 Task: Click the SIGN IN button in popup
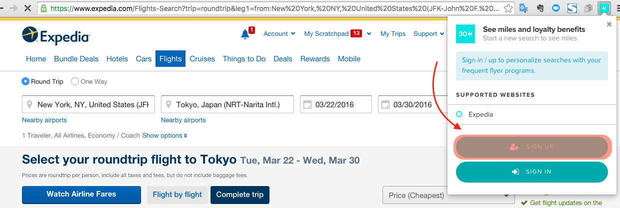pos(532,172)
